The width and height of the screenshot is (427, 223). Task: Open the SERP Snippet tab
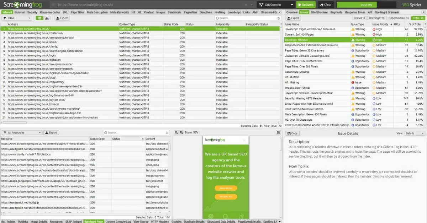[x=73, y=221]
